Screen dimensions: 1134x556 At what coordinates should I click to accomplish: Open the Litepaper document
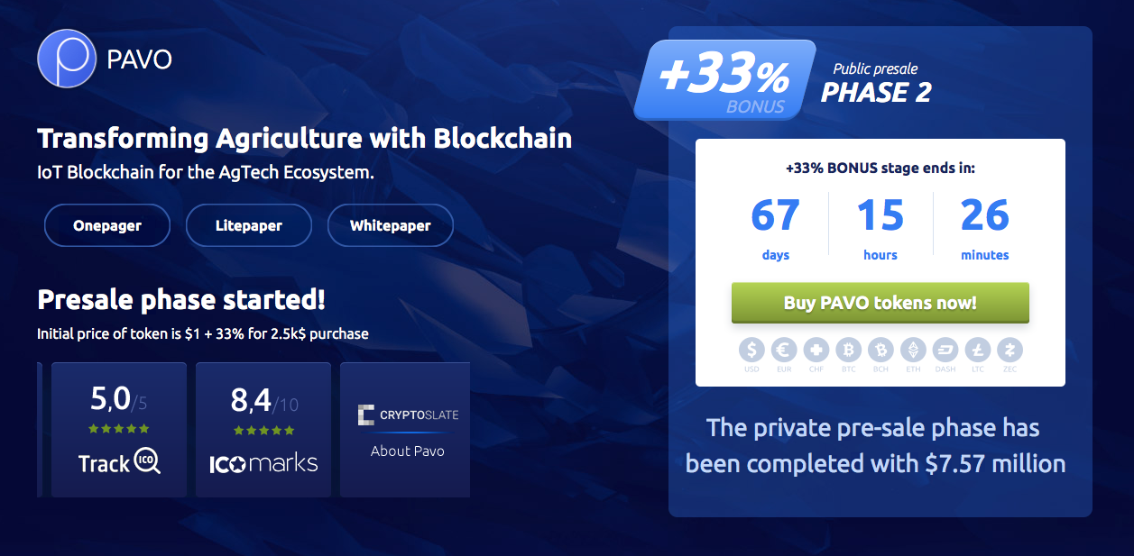click(x=249, y=225)
